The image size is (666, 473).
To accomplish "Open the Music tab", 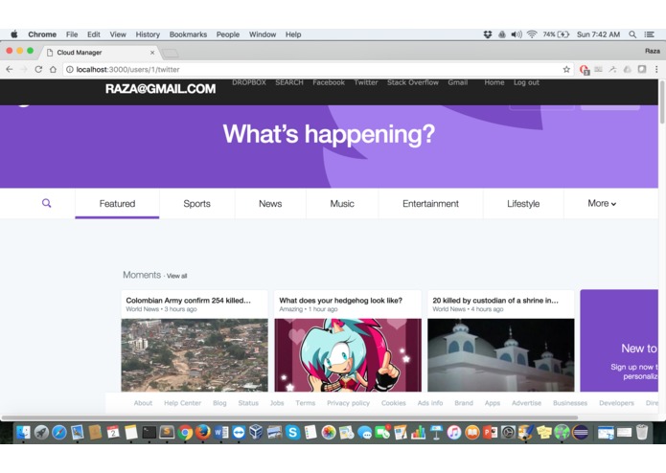I will coord(342,204).
